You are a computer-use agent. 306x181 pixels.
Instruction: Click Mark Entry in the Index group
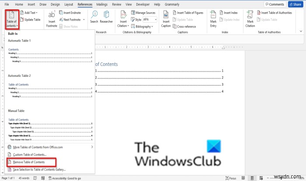pyautogui.click(x=213, y=19)
